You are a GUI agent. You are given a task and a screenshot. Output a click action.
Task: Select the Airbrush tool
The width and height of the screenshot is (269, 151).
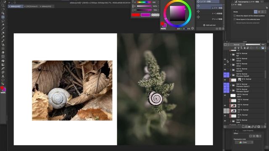pos(3,45)
